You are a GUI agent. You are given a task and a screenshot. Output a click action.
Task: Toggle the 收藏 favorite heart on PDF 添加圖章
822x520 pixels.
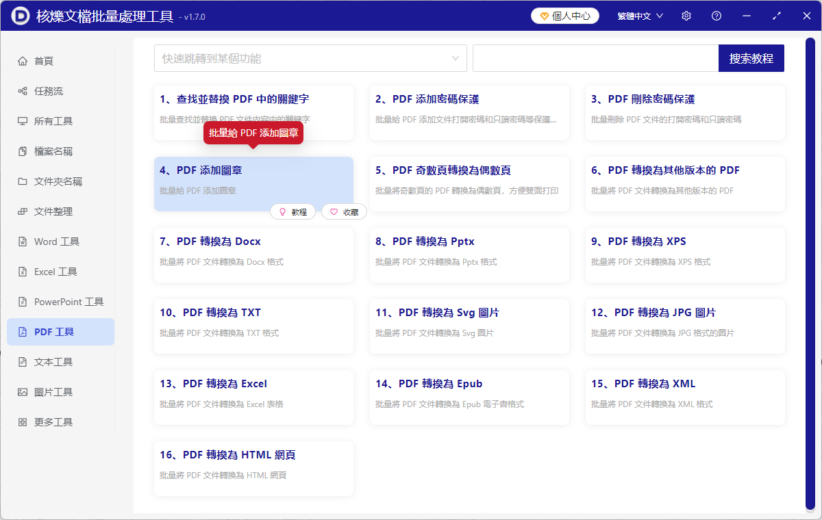click(344, 211)
